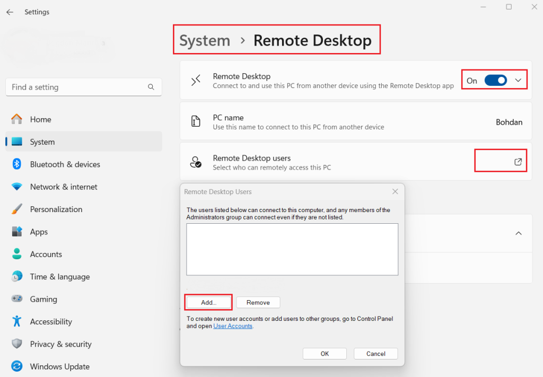Open Personalization settings
The image size is (543, 377).
point(60,209)
